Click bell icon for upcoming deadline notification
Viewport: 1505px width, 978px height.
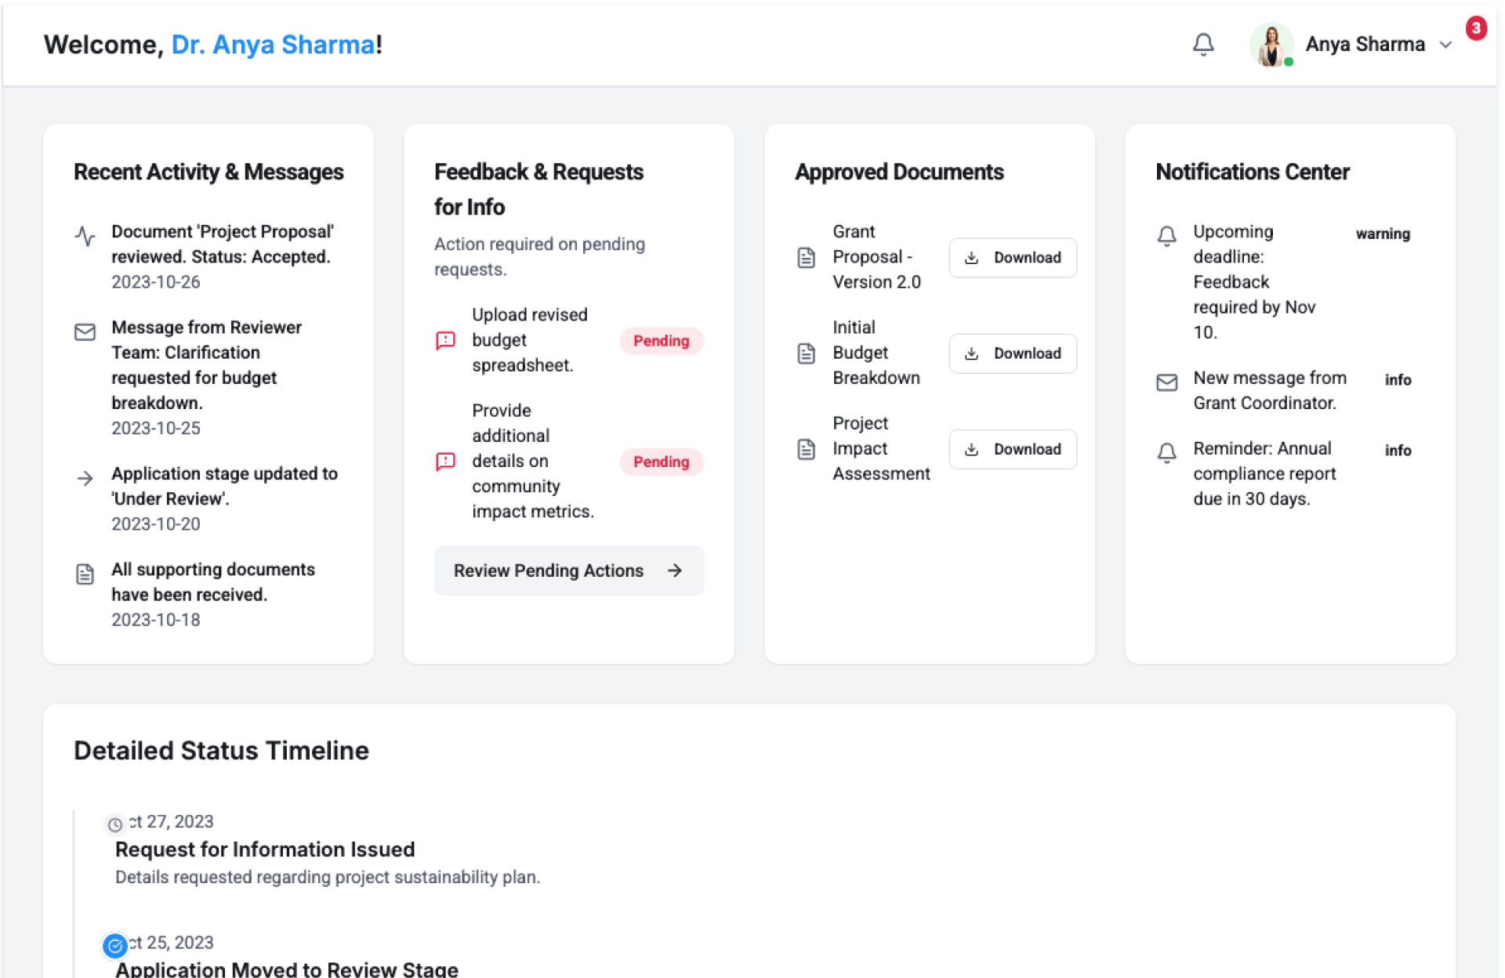coord(1166,235)
